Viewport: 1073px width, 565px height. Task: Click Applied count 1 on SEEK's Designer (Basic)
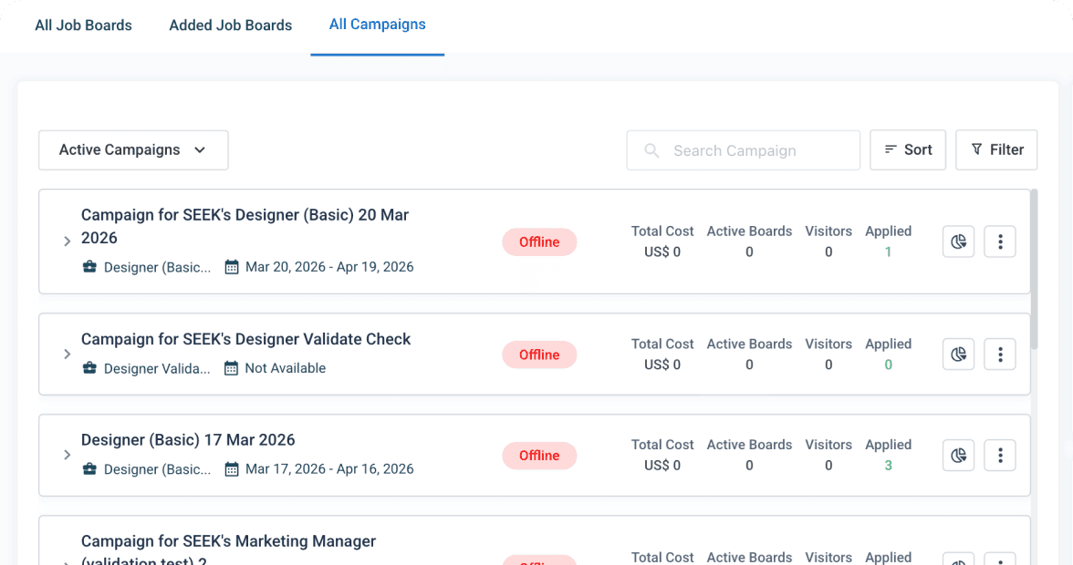[x=888, y=252]
